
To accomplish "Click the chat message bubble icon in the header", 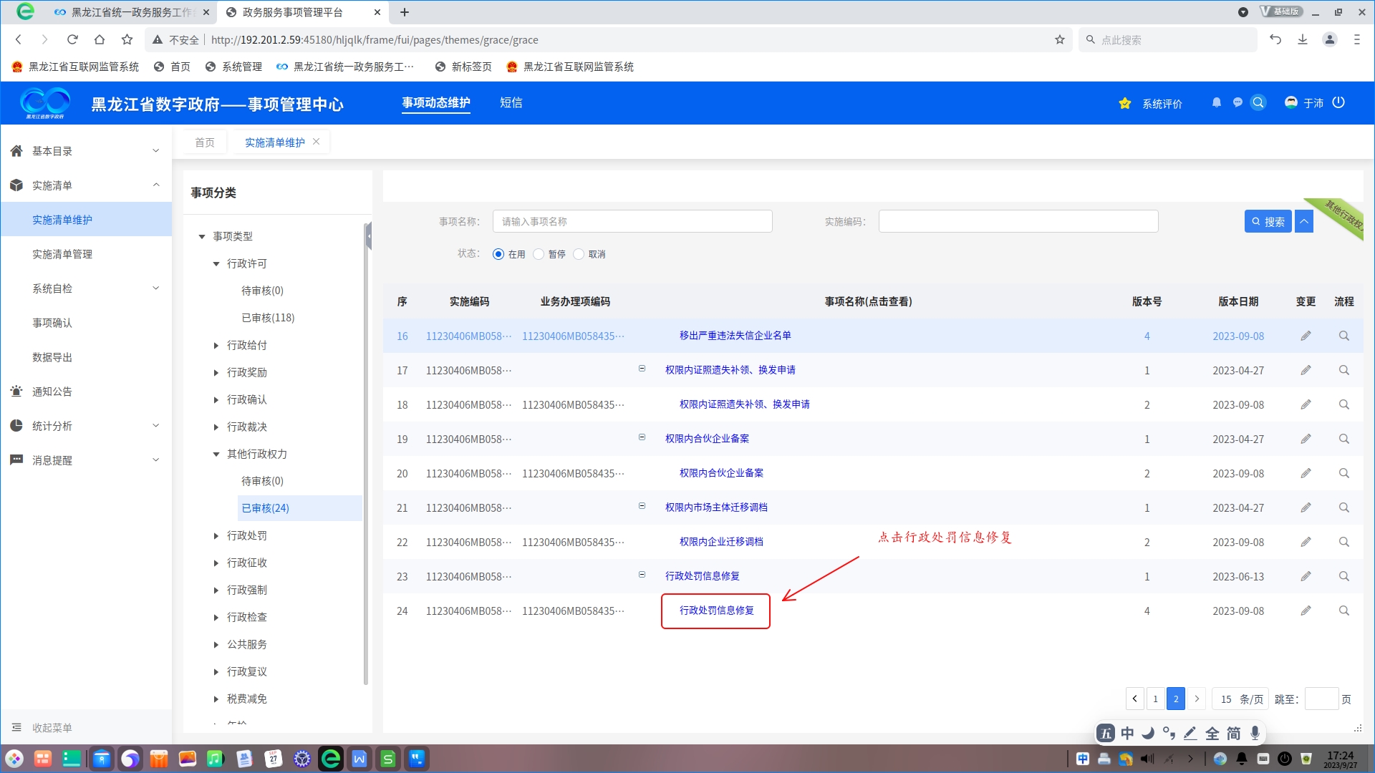I will [x=1237, y=102].
